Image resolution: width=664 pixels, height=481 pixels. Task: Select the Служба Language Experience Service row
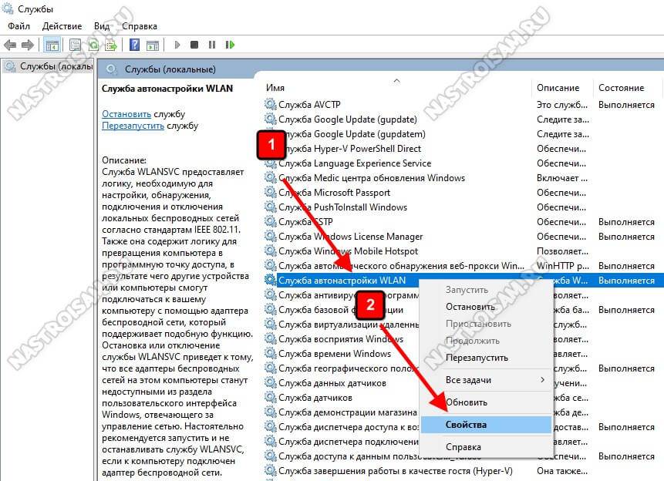(x=355, y=163)
